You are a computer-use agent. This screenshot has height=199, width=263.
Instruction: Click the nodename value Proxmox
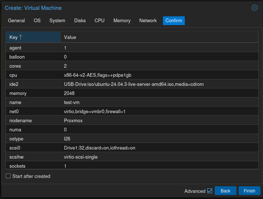click(x=73, y=121)
